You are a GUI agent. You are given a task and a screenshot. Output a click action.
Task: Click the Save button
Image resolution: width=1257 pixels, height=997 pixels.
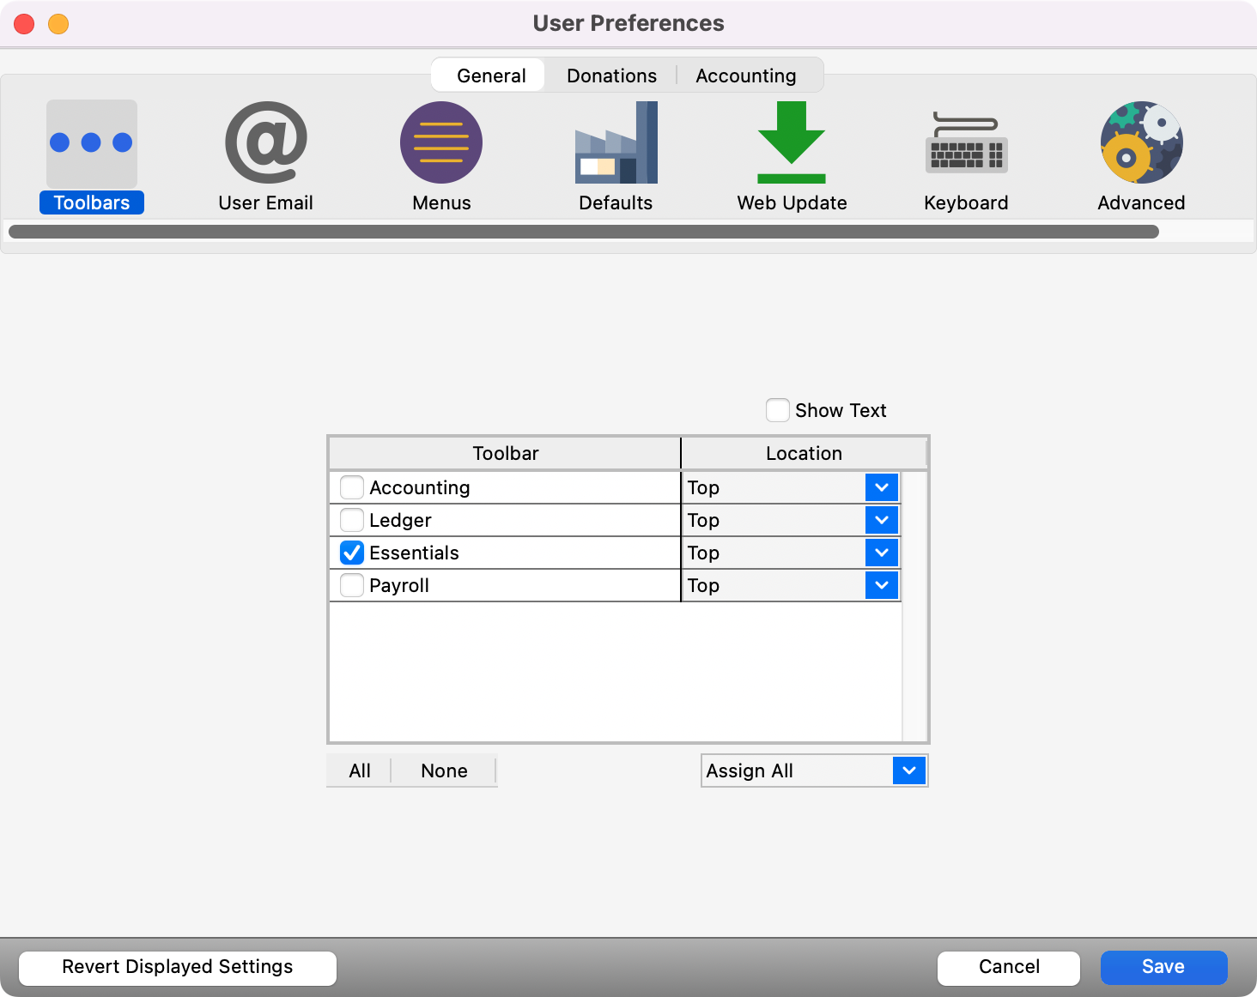(1163, 967)
